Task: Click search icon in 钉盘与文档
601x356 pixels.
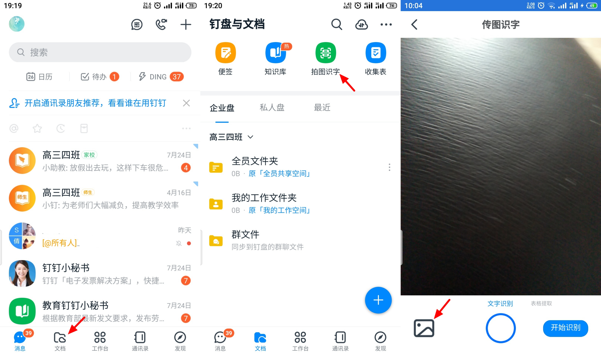Action: [337, 24]
